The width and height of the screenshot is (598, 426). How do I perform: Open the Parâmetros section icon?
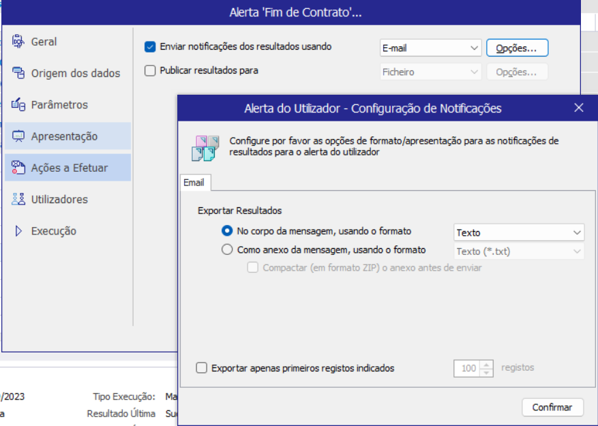pyautogui.click(x=18, y=105)
